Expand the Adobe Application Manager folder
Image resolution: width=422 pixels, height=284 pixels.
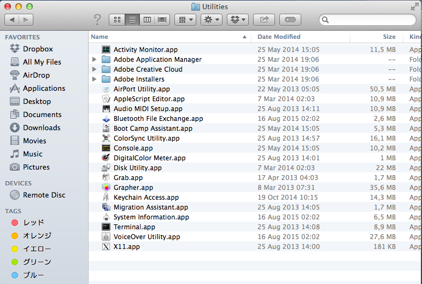[95, 60]
